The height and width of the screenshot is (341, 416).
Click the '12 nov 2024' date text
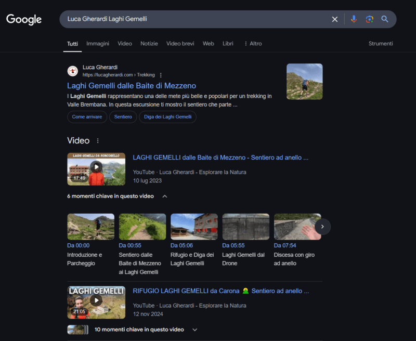point(148,314)
